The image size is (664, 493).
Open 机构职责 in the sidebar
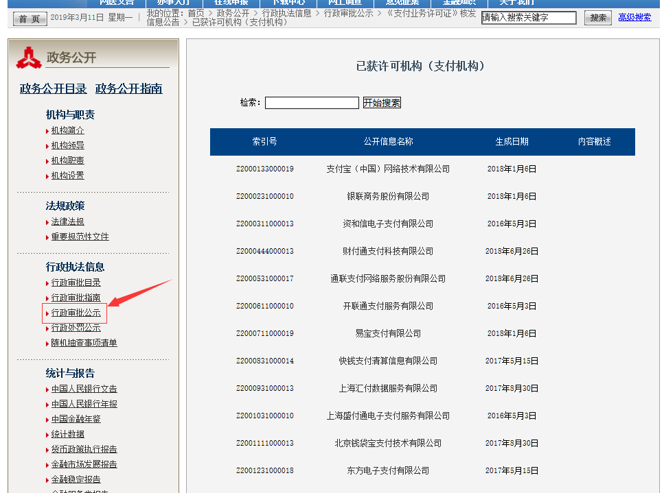point(68,160)
